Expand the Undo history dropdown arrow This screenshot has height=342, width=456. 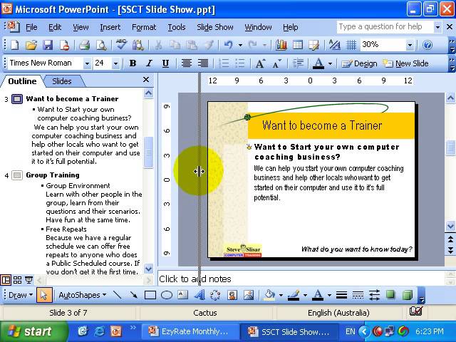coord(240,45)
